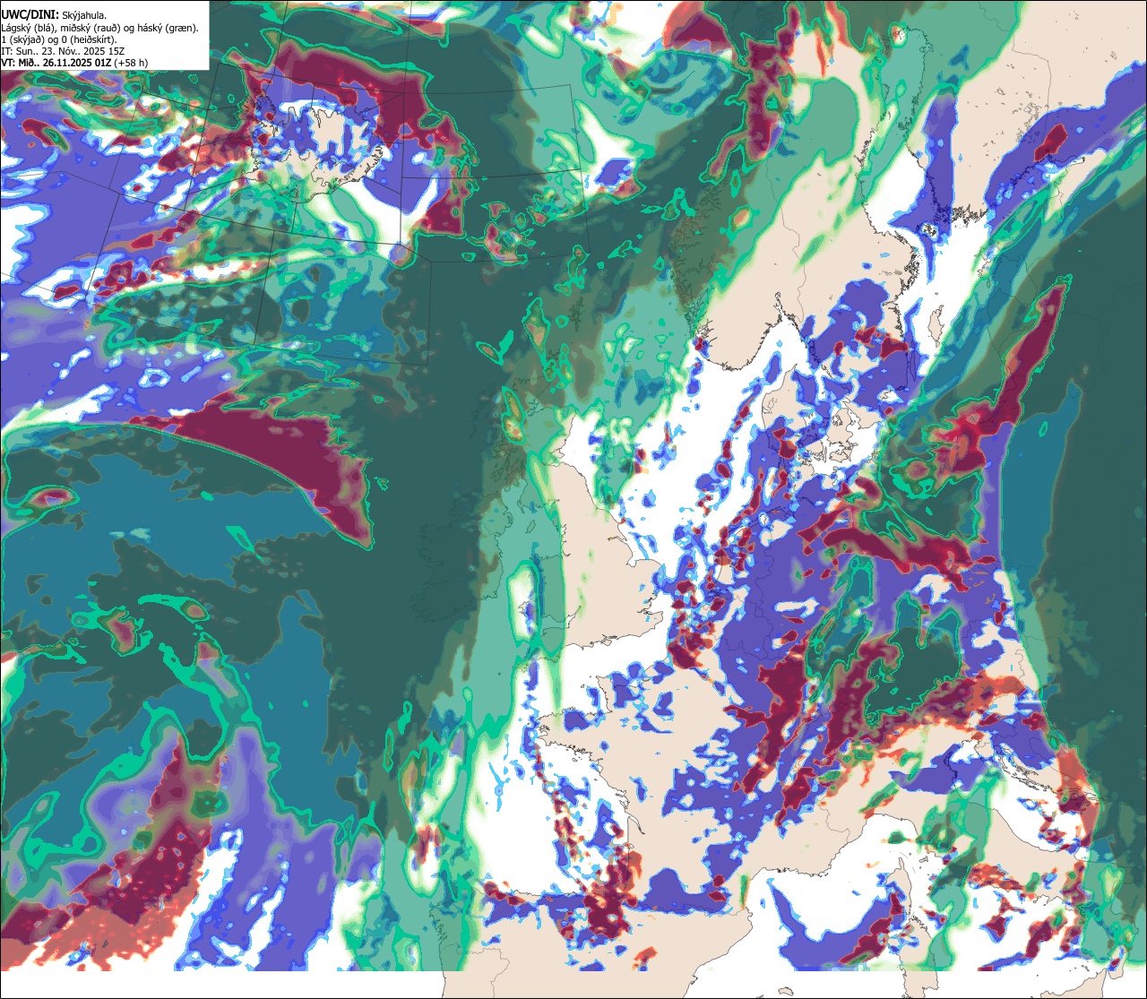Screen dimensions: 1147x999
Task: Click the word 'Skýjahula.' in the legend
Action: coord(84,15)
